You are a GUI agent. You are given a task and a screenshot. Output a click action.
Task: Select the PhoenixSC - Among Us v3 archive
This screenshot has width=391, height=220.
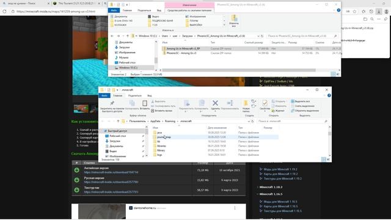point(250,53)
